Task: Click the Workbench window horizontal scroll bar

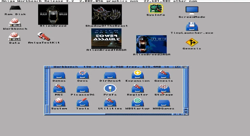Action: (x=108, y=114)
